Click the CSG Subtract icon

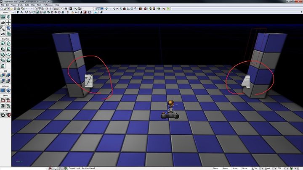tap(8, 76)
